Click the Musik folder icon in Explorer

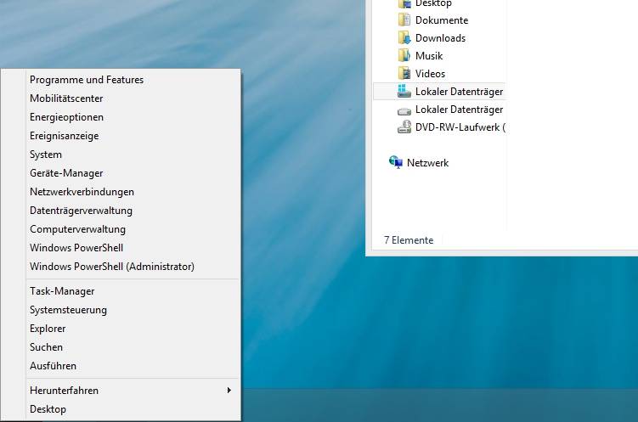tap(404, 56)
